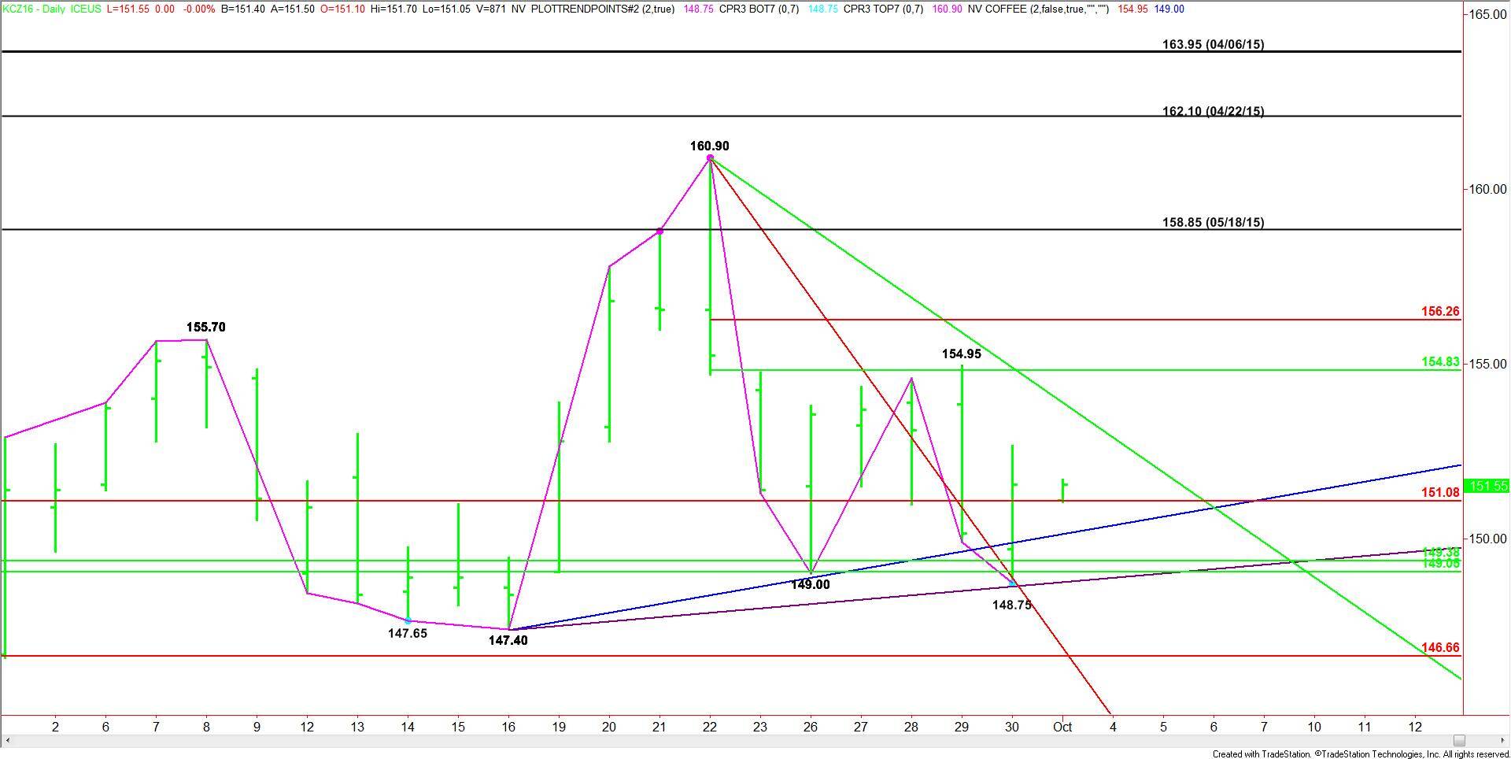This screenshot has width=1511, height=759.
Task: Click the current price marker 151.55
Action: pyautogui.click(x=1487, y=486)
